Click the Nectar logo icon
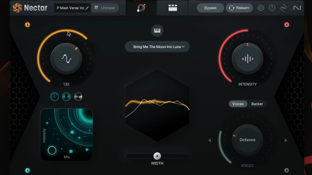312x175 pixels. 17,8
